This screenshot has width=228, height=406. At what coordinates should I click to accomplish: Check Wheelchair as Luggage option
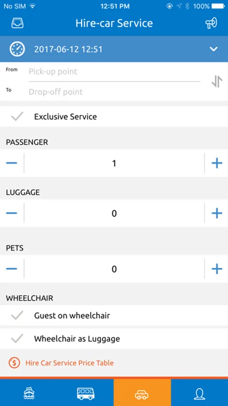click(17, 338)
